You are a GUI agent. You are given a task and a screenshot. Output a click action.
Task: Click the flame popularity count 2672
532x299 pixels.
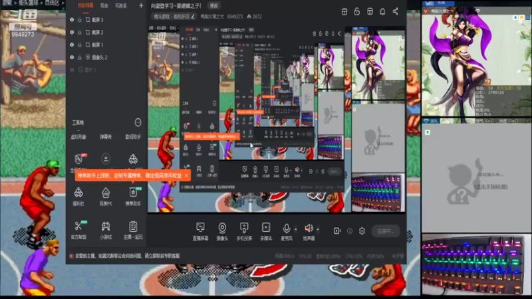[254, 16]
